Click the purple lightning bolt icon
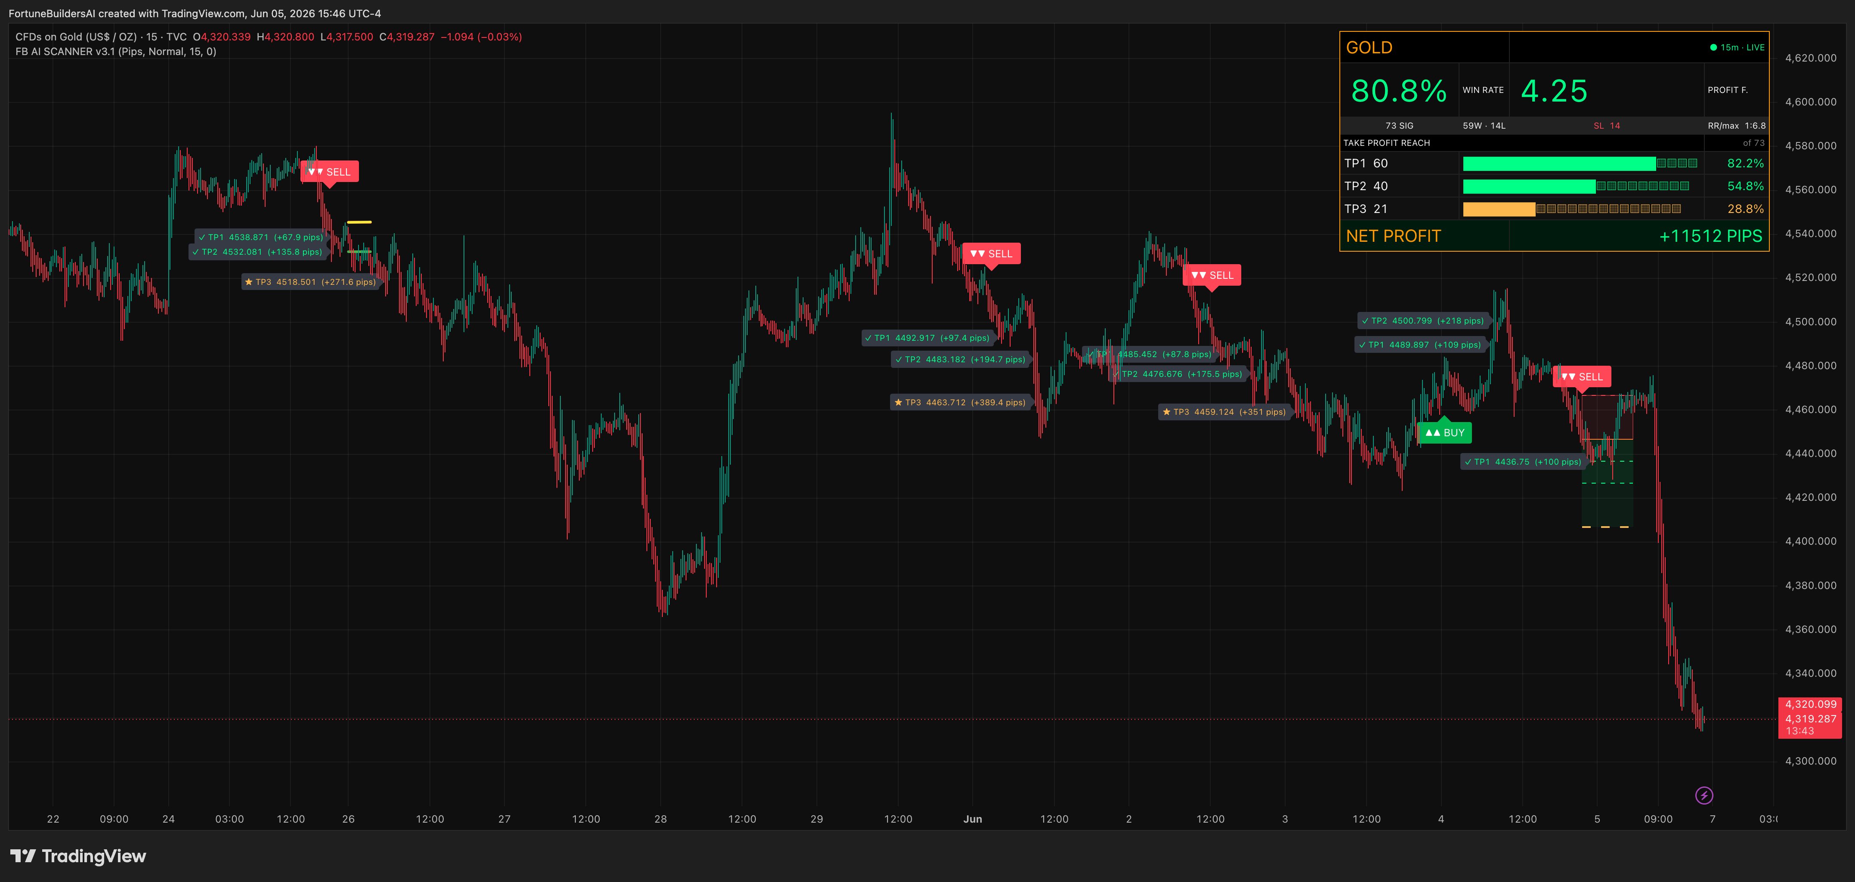The width and height of the screenshot is (1855, 882). pos(1704,796)
